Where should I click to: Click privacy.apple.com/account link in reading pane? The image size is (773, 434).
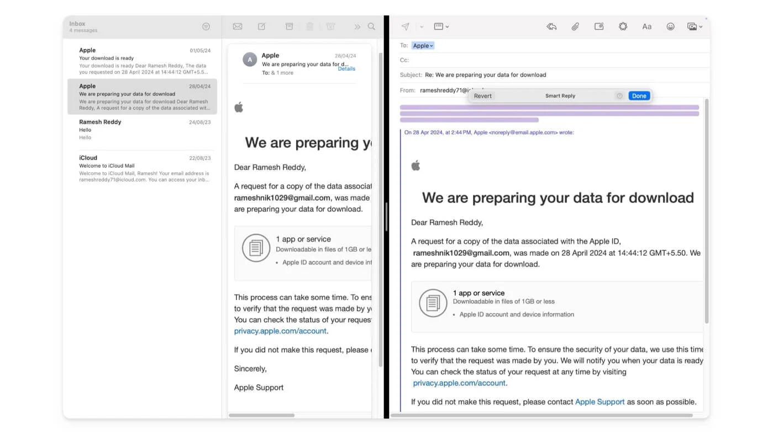280,331
